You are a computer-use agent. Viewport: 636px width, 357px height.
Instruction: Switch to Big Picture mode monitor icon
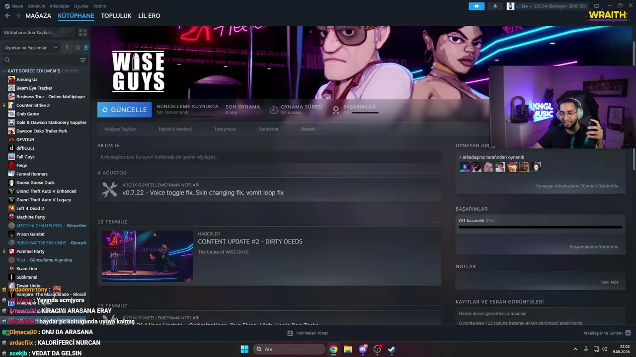596,6
